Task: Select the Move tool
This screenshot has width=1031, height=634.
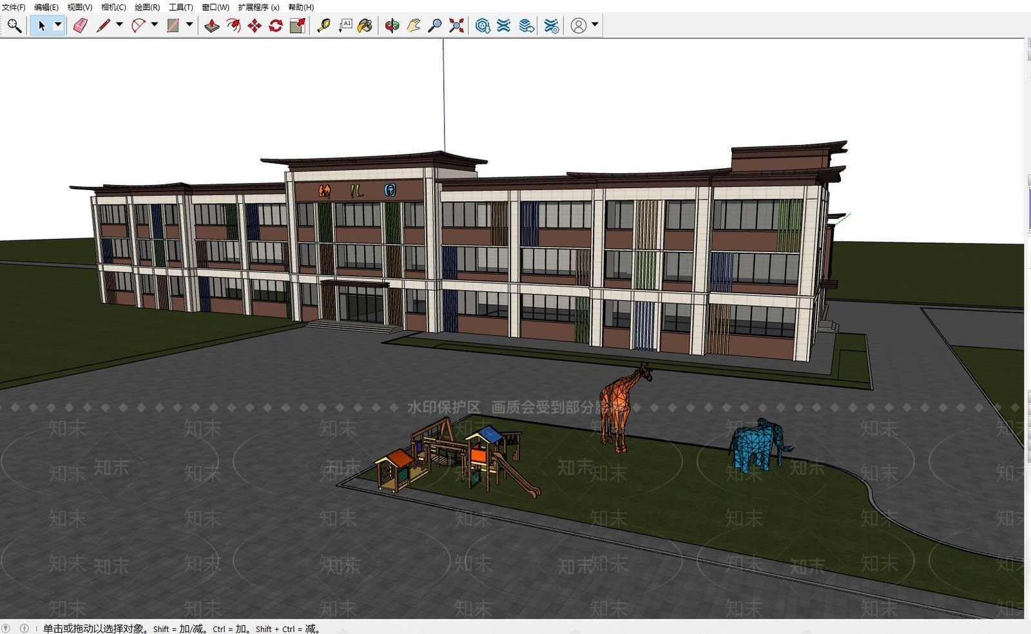Action: point(255,26)
